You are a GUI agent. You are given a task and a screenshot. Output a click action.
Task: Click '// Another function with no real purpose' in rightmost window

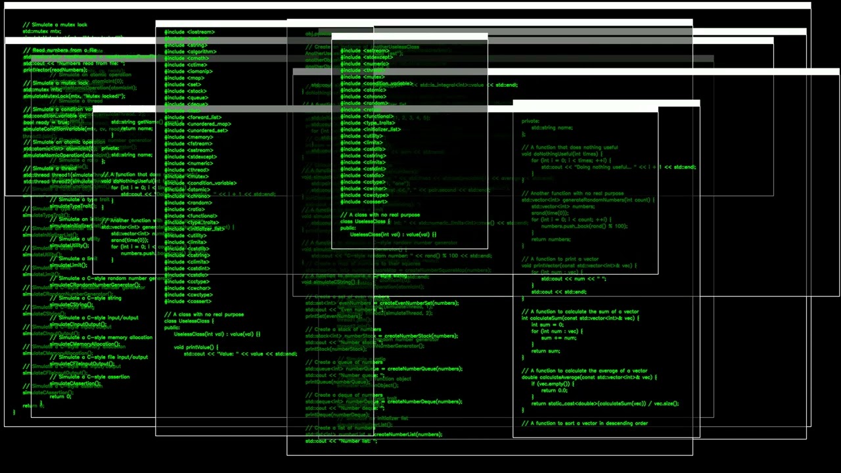(573, 193)
